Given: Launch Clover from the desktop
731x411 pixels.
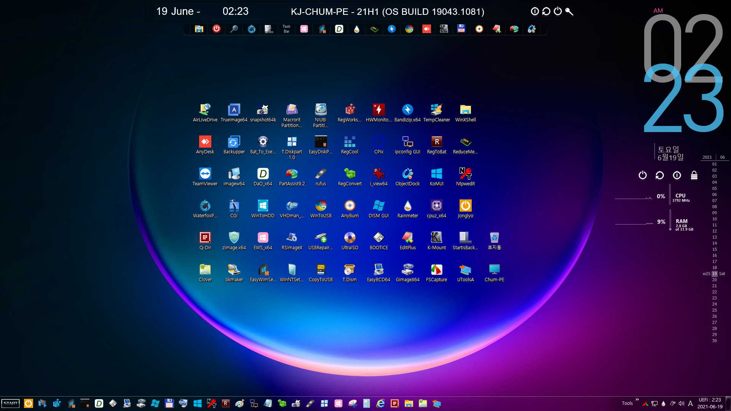Looking at the screenshot, I should tap(205, 273).
